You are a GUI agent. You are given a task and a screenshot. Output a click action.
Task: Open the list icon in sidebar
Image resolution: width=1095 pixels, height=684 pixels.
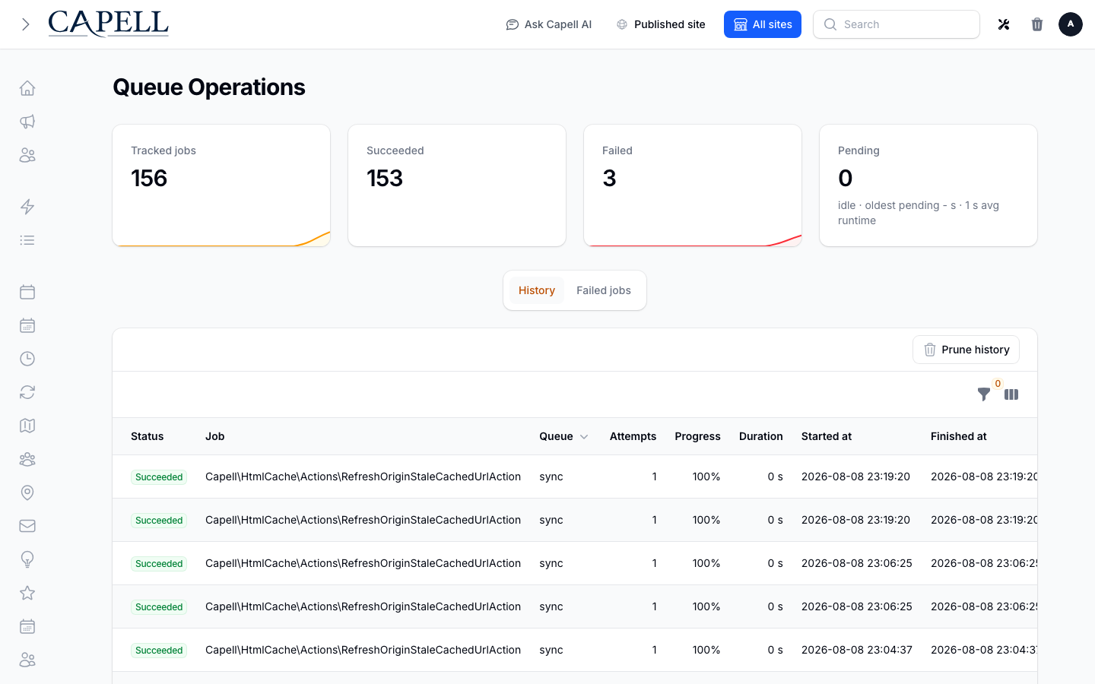[x=27, y=240]
